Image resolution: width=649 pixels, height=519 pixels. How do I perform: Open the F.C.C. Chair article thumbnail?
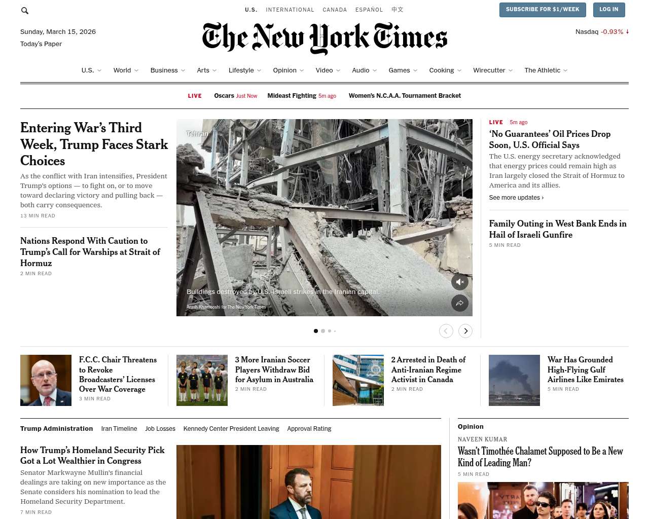(x=46, y=380)
